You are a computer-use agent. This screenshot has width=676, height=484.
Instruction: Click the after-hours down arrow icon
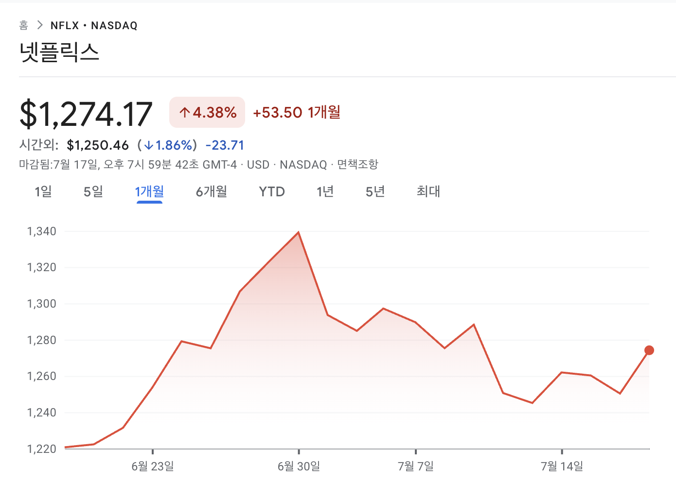149,145
